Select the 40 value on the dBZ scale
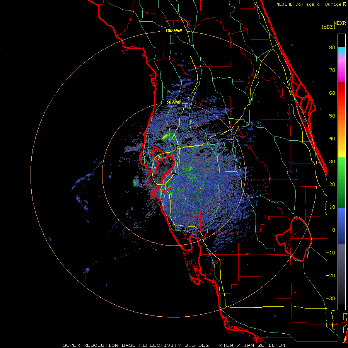Screen dimensions: 348x348 [332, 139]
